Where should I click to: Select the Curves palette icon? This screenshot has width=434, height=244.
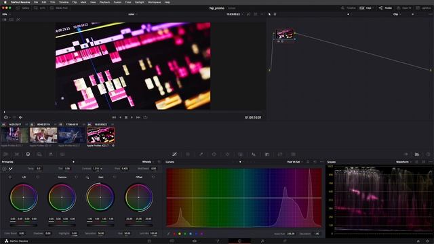tap(174, 154)
